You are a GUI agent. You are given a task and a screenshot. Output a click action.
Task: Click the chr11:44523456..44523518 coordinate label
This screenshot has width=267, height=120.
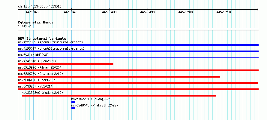pos(40,7)
